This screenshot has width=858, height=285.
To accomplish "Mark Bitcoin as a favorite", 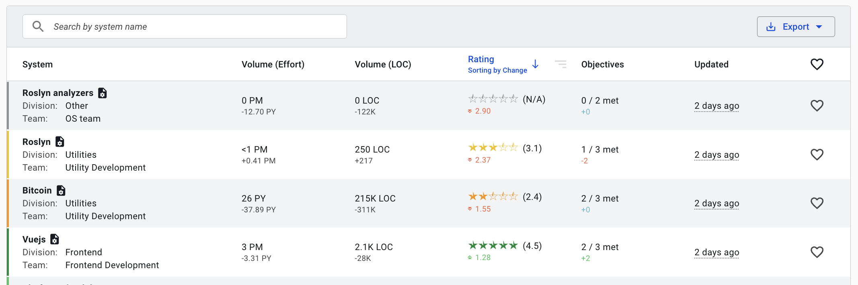I will point(817,203).
